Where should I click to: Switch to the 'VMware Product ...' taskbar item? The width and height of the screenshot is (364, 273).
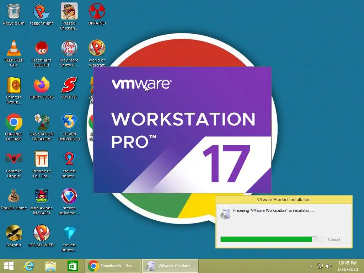(170, 266)
